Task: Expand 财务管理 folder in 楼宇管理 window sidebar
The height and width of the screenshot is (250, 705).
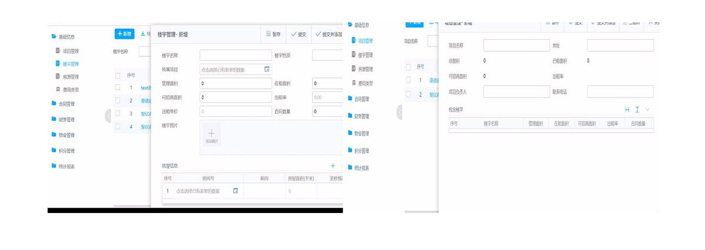Action: point(63,120)
